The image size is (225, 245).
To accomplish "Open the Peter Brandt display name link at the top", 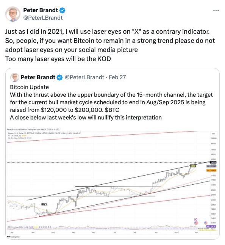I will point(41,10).
